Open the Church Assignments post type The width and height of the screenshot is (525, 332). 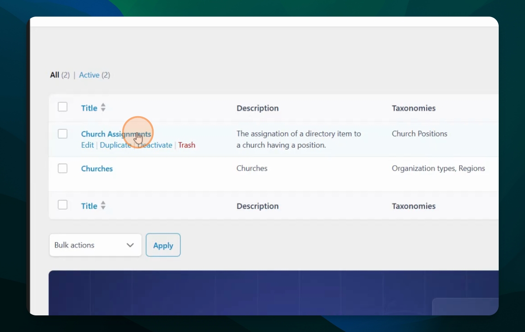click(x=116, y=134)
